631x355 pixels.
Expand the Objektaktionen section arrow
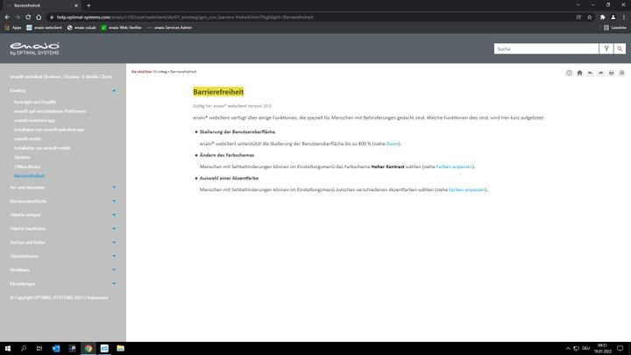(x=114, y=256)
